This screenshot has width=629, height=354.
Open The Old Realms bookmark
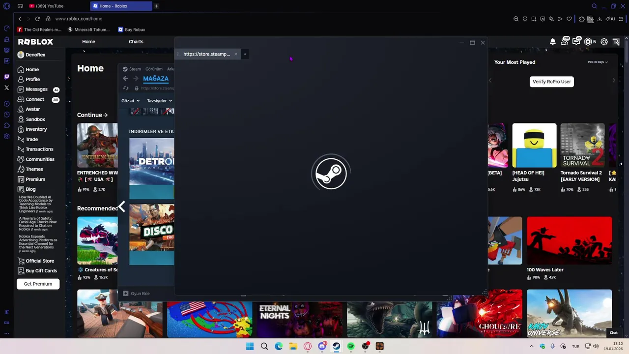point(39,29)
